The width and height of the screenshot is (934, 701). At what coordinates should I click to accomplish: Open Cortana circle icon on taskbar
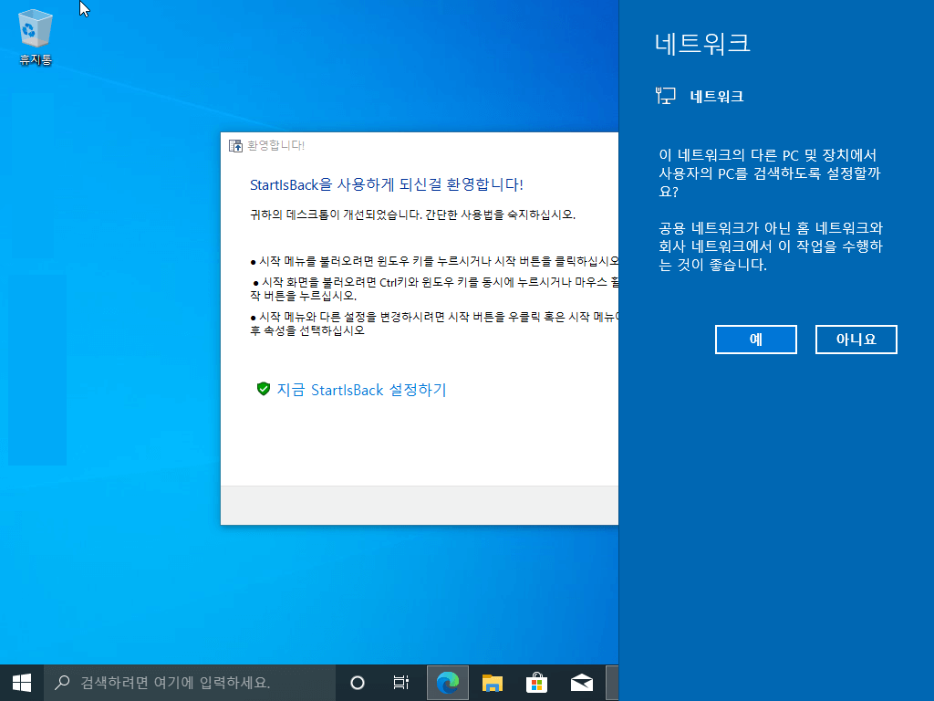click(x=358, y=683)
